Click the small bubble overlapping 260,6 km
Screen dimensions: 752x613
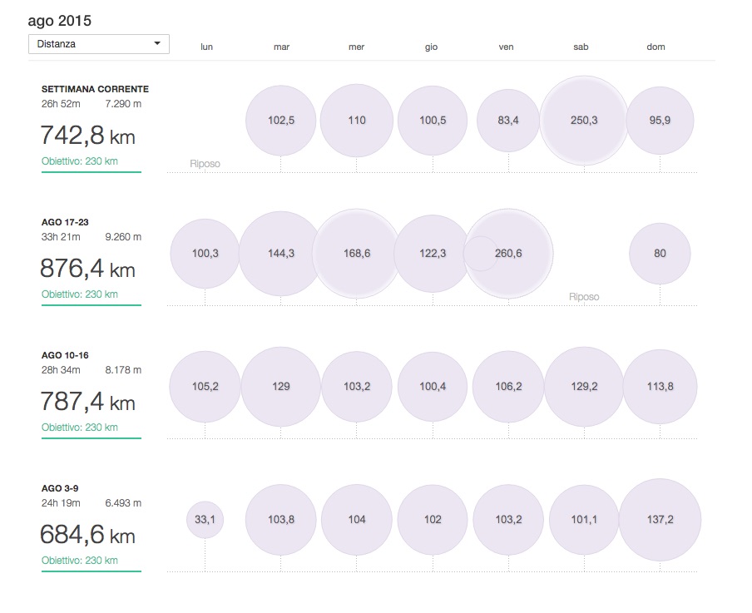pos(478,254)
